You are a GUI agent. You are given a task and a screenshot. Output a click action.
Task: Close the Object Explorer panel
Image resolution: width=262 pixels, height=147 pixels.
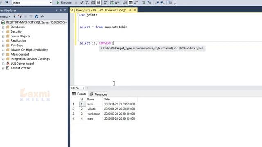pos(65,10)
